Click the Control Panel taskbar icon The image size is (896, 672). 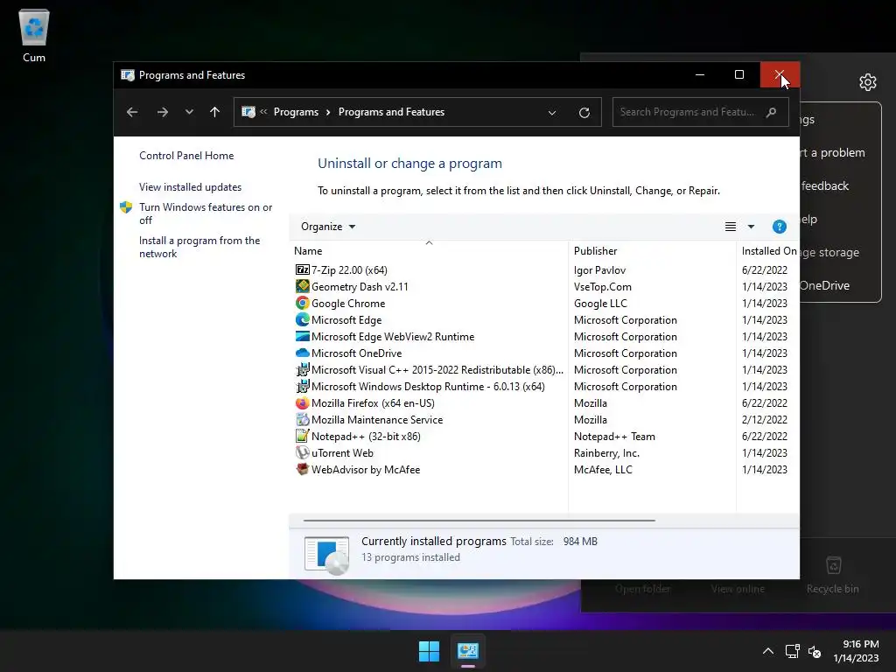pos(468,651)
